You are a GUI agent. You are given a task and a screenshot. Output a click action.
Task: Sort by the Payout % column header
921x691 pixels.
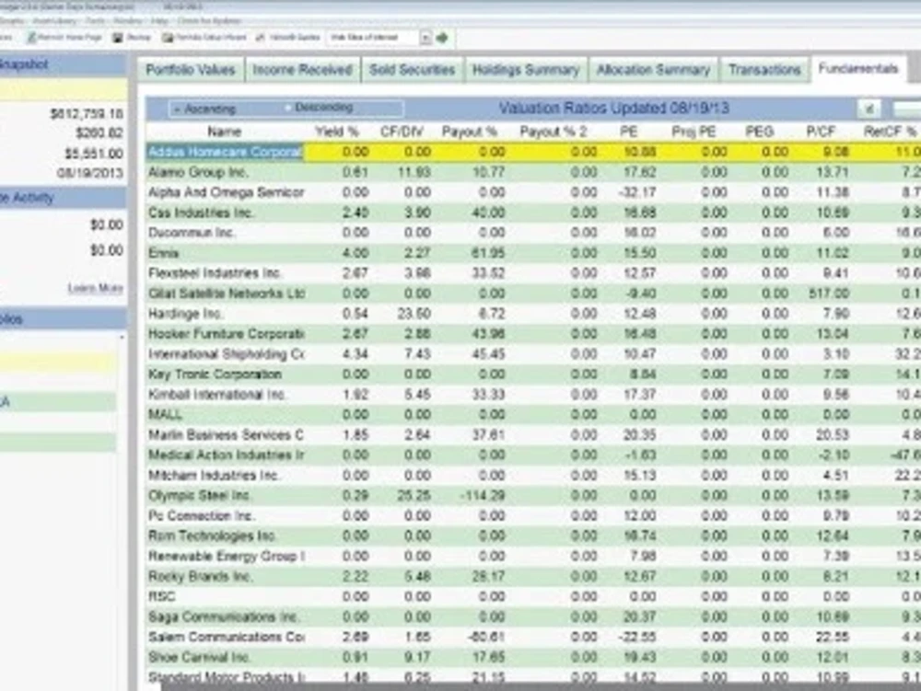tap(470, 132)
